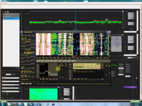142x106 pixels.
Task: Toggle the green checked checkbox in left panel
Action: 8,95
